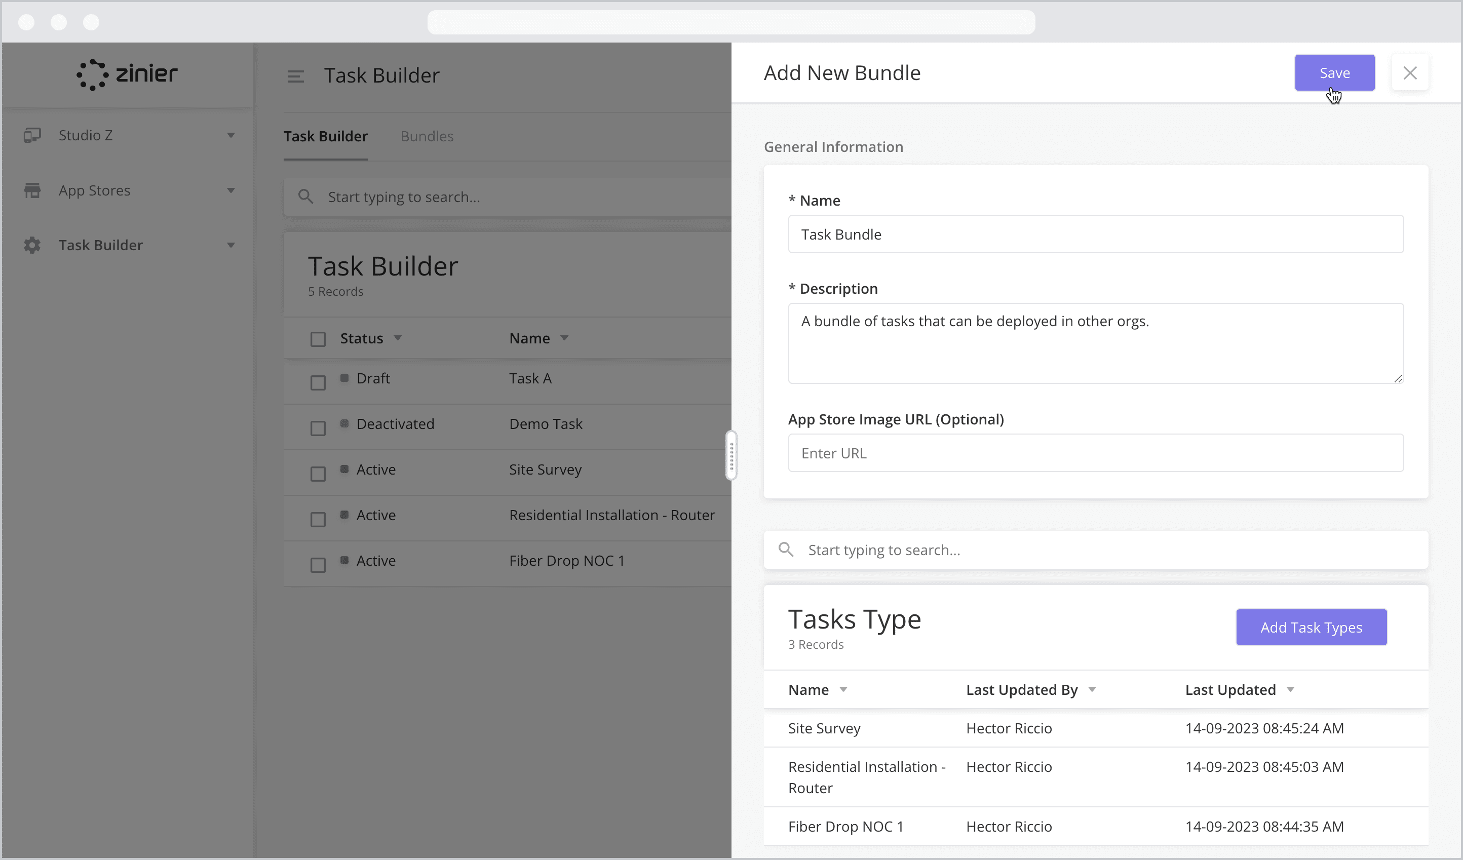
Task: Check the select-all checkbox in the Status header
Action: click(318, 338)
